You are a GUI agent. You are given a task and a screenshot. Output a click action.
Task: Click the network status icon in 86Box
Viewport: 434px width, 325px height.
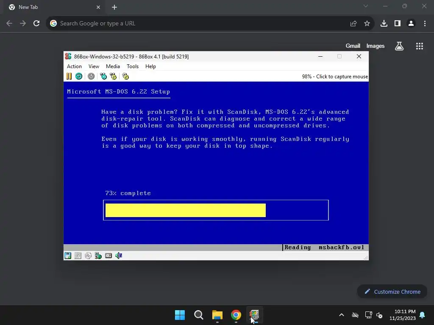tap(98, 256)
